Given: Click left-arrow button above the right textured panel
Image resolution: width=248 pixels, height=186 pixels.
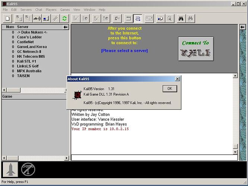Looking at the screenshot, I should click(242, 27).
